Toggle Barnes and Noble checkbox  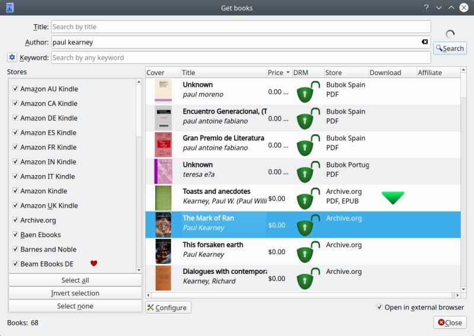pos(15,249)
